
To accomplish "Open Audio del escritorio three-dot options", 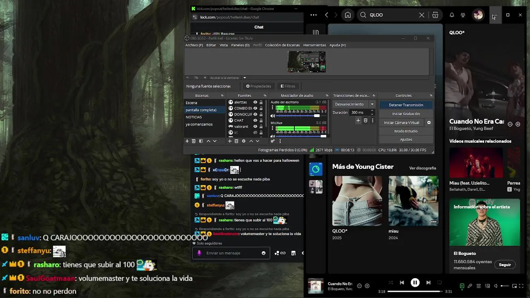I will [272, 108].
